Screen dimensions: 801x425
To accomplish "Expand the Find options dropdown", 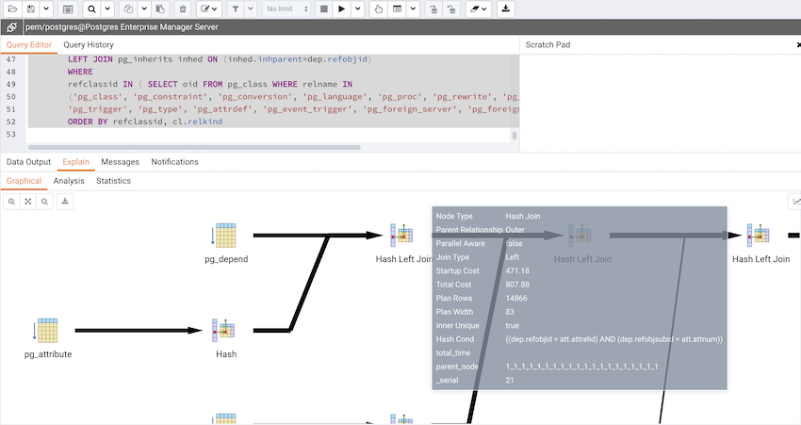I will pyautogui.click(x=107, y=8).
